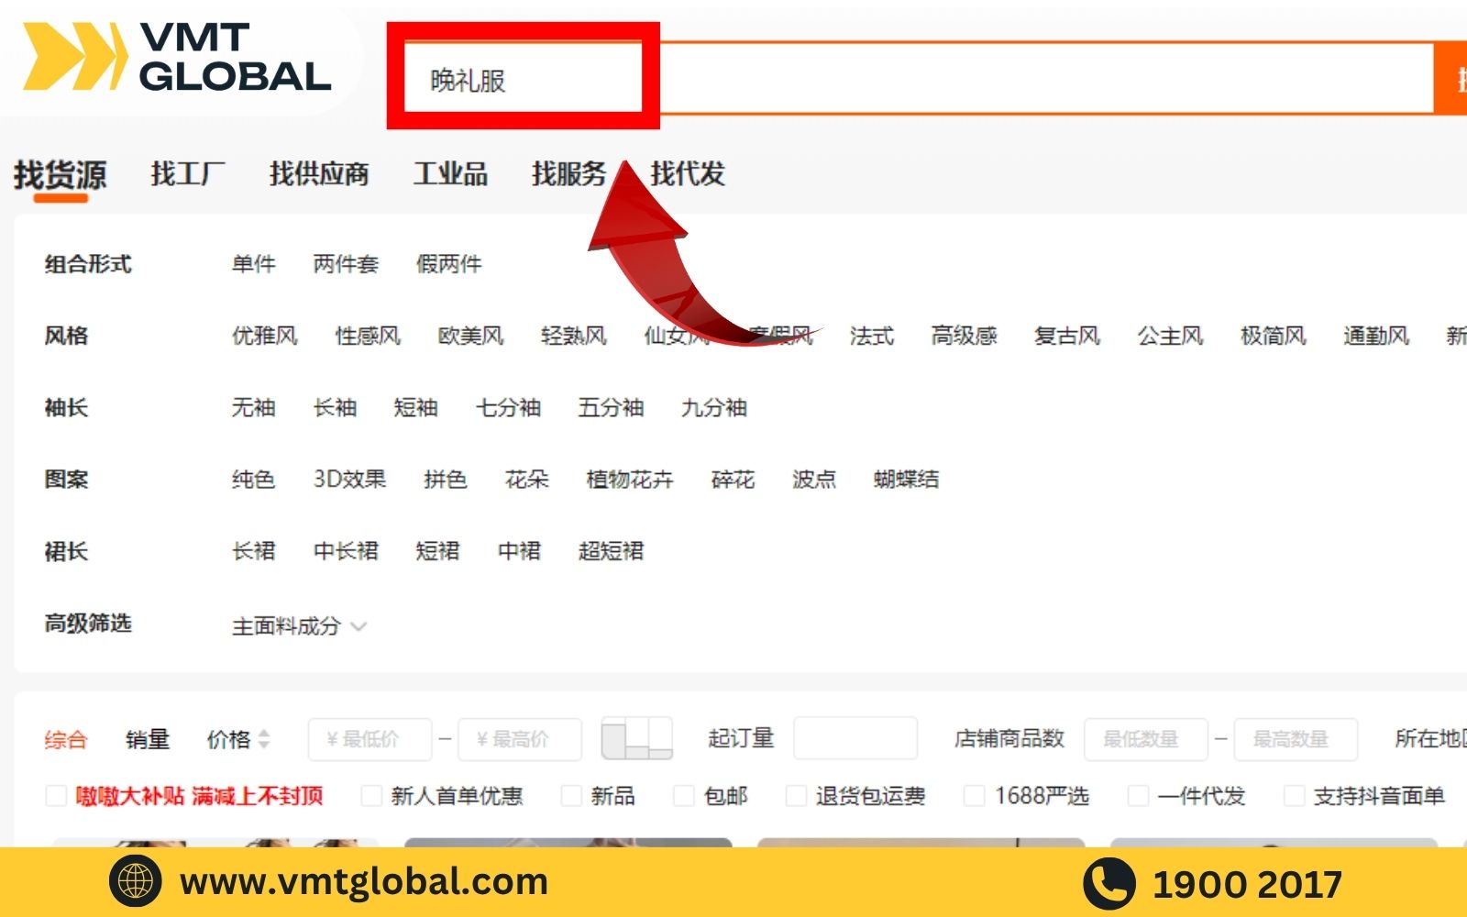
Task: Open the 所在地区 region dropdown
Action: pyautogui.click(x=1428, y=739)
